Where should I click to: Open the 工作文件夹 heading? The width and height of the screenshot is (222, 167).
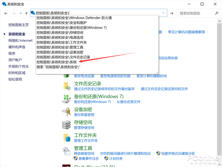(x=85, y=135)
